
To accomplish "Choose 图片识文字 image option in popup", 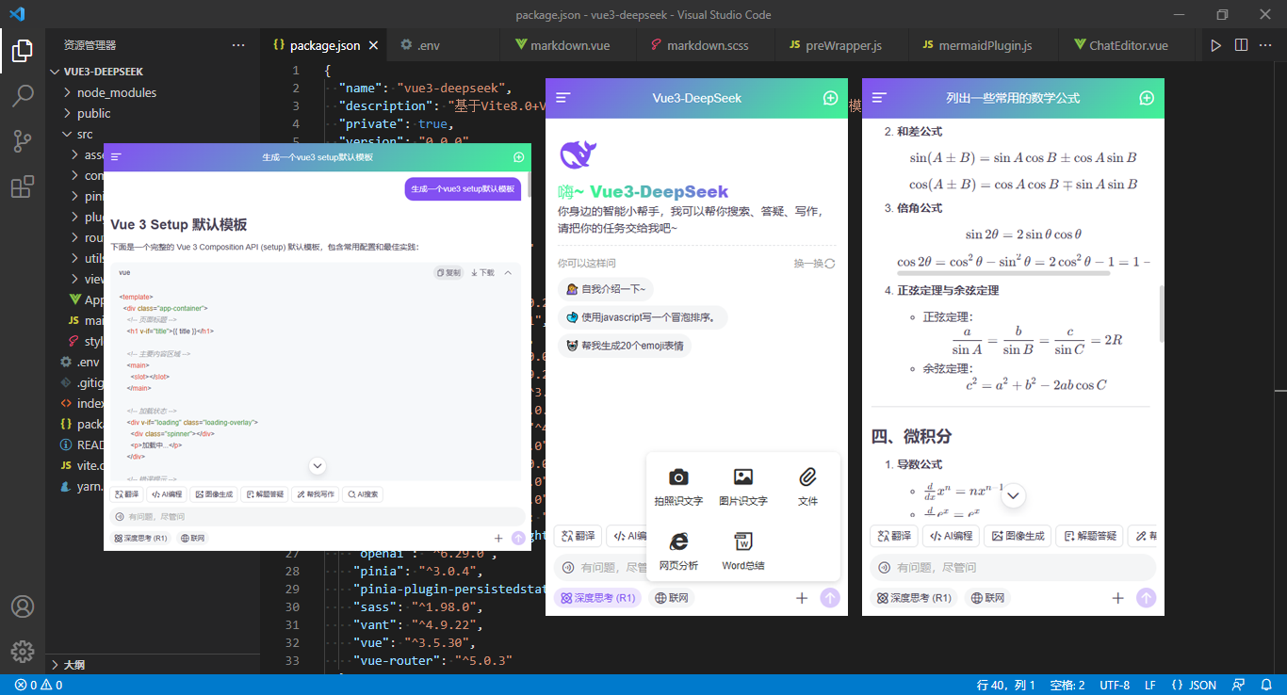I will pos(743,488).
